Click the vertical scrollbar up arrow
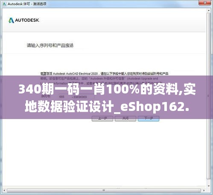The height and width of the screenshot is (195, 213). (209, 11)
